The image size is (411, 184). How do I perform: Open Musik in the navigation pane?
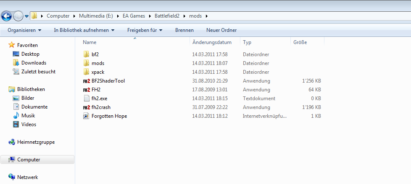tap(28, 116)
